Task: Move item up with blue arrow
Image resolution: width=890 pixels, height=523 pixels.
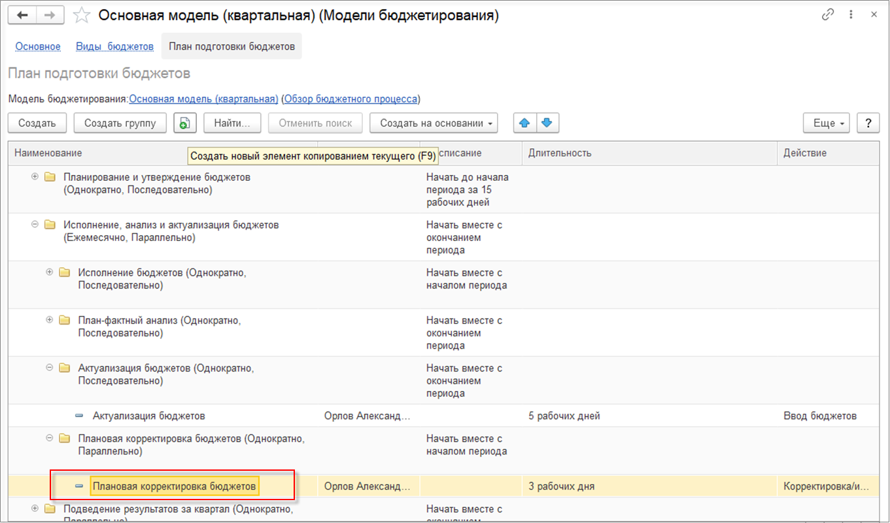Action: (524, 123)
